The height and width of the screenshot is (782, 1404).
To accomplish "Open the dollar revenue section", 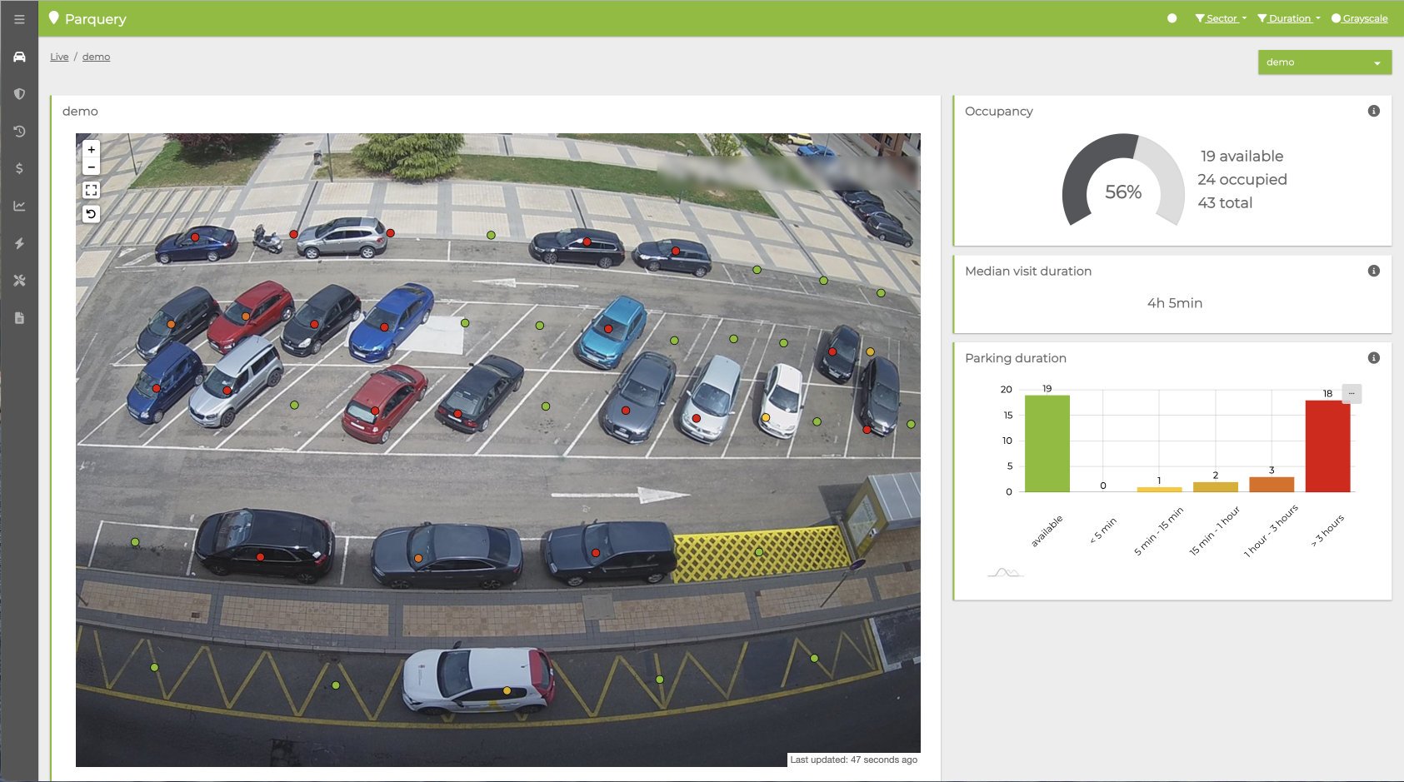I will (x=19, y=168).
